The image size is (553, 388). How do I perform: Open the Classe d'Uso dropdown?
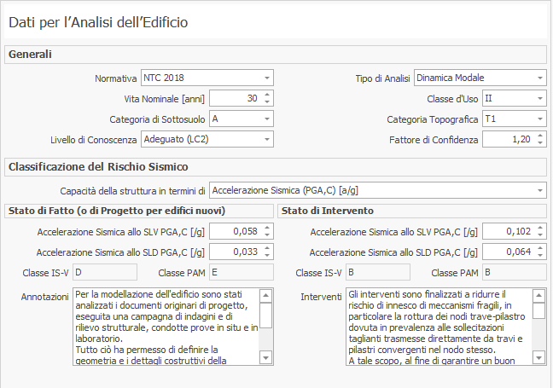[540, 98]
